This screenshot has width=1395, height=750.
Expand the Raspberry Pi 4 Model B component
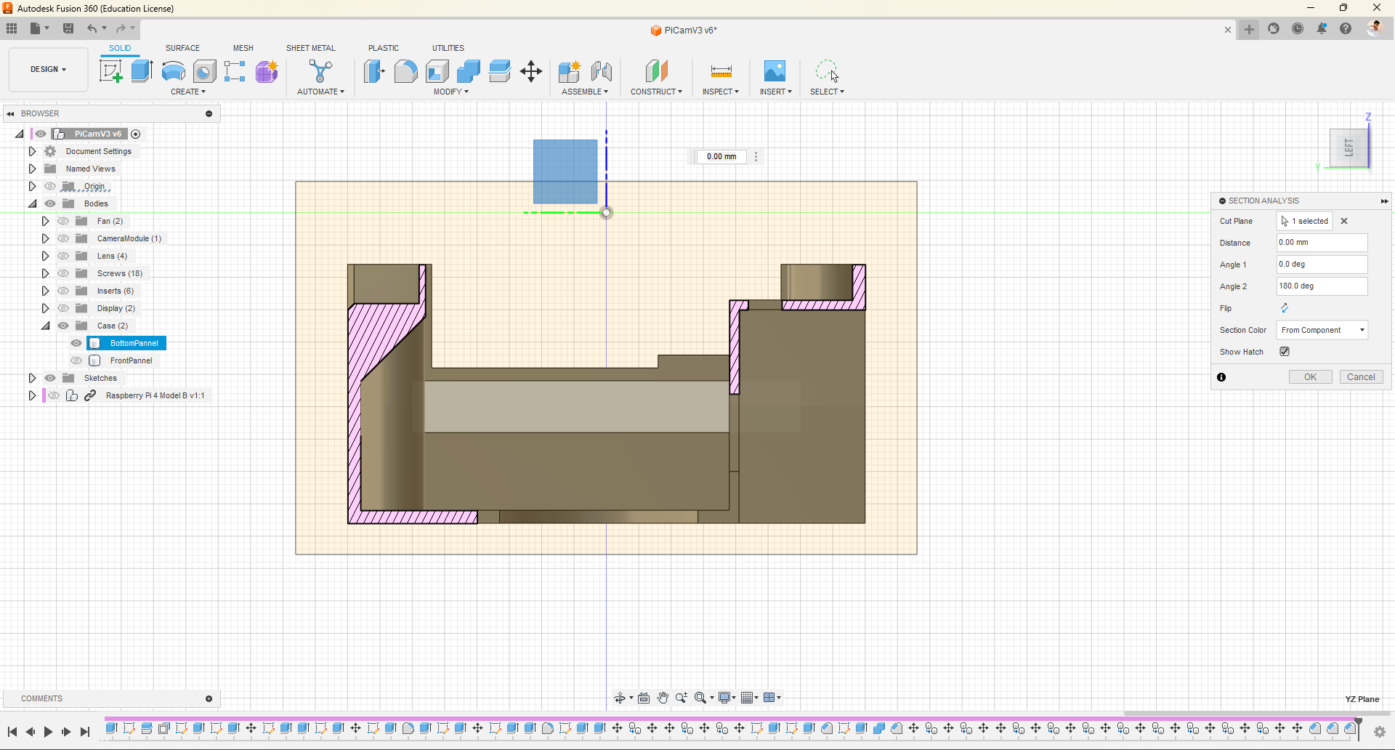click(x=32, y=395)
